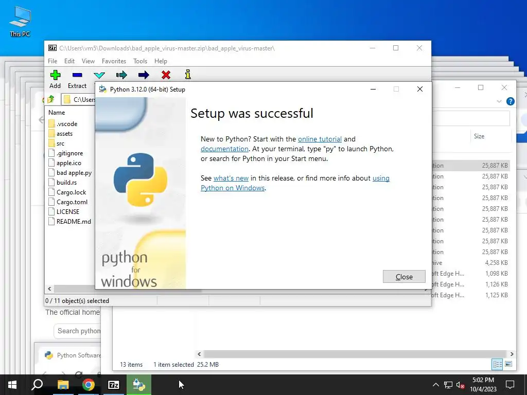Open the what's new link
The height and width of the screenshot is (395, 527).
tap(231, 178)
